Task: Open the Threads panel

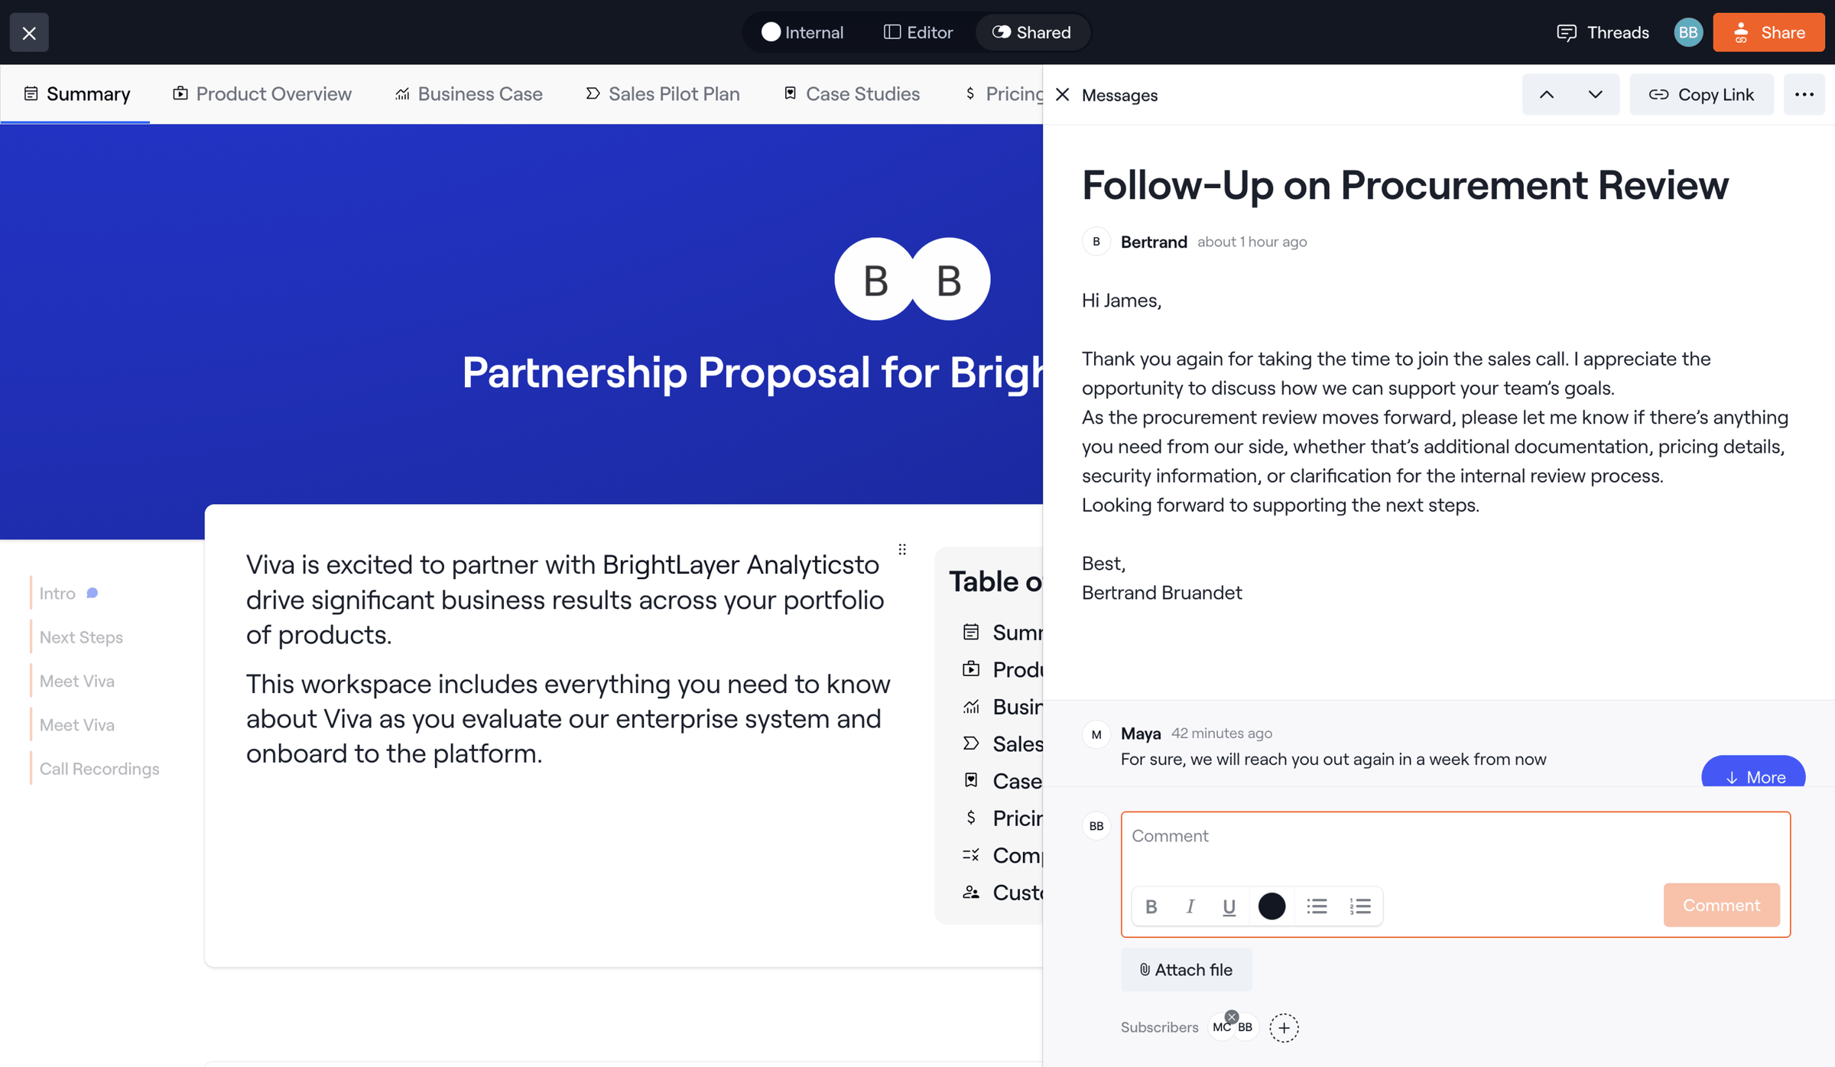Action: 1603,32
